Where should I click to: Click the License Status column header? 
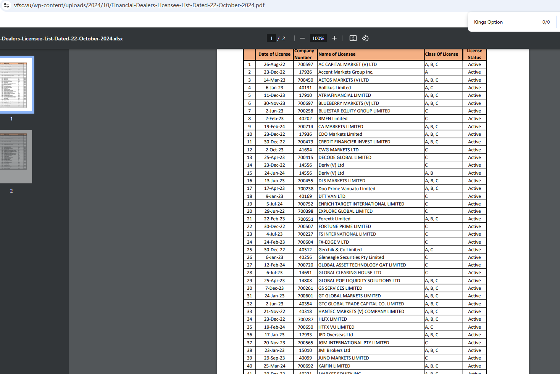[474, 54]
